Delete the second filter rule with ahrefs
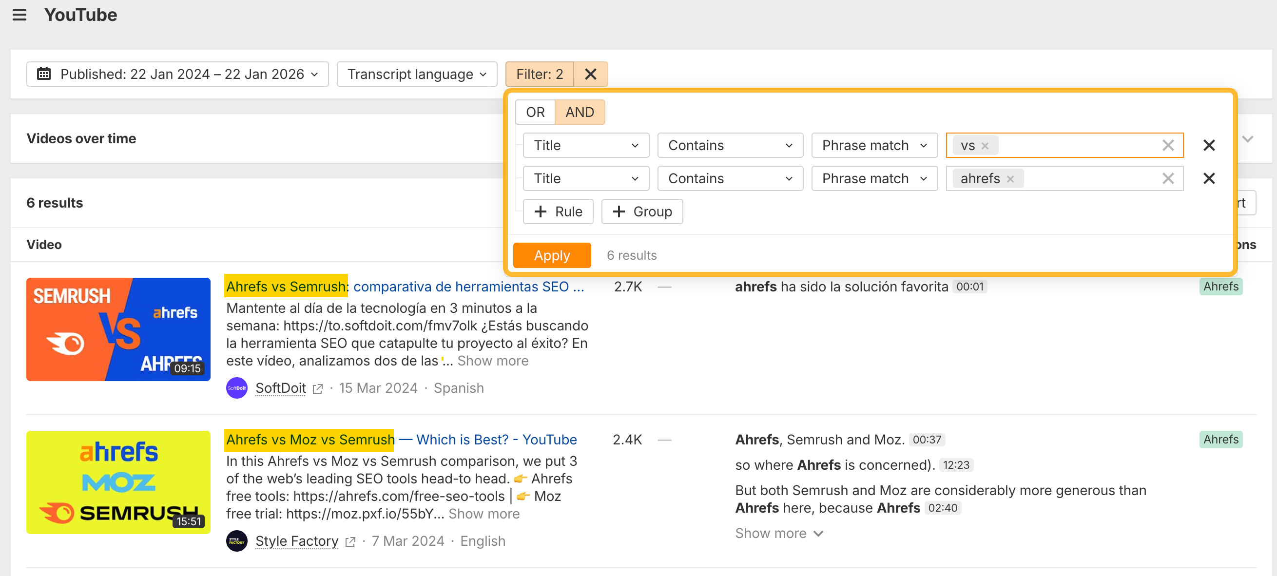Viewport: 1277px width, 576px height. point(1209,178)
